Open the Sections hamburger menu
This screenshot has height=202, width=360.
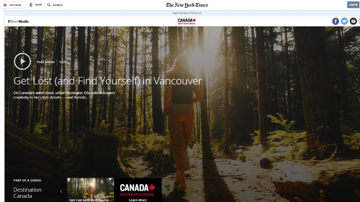[x=13, y=5]
